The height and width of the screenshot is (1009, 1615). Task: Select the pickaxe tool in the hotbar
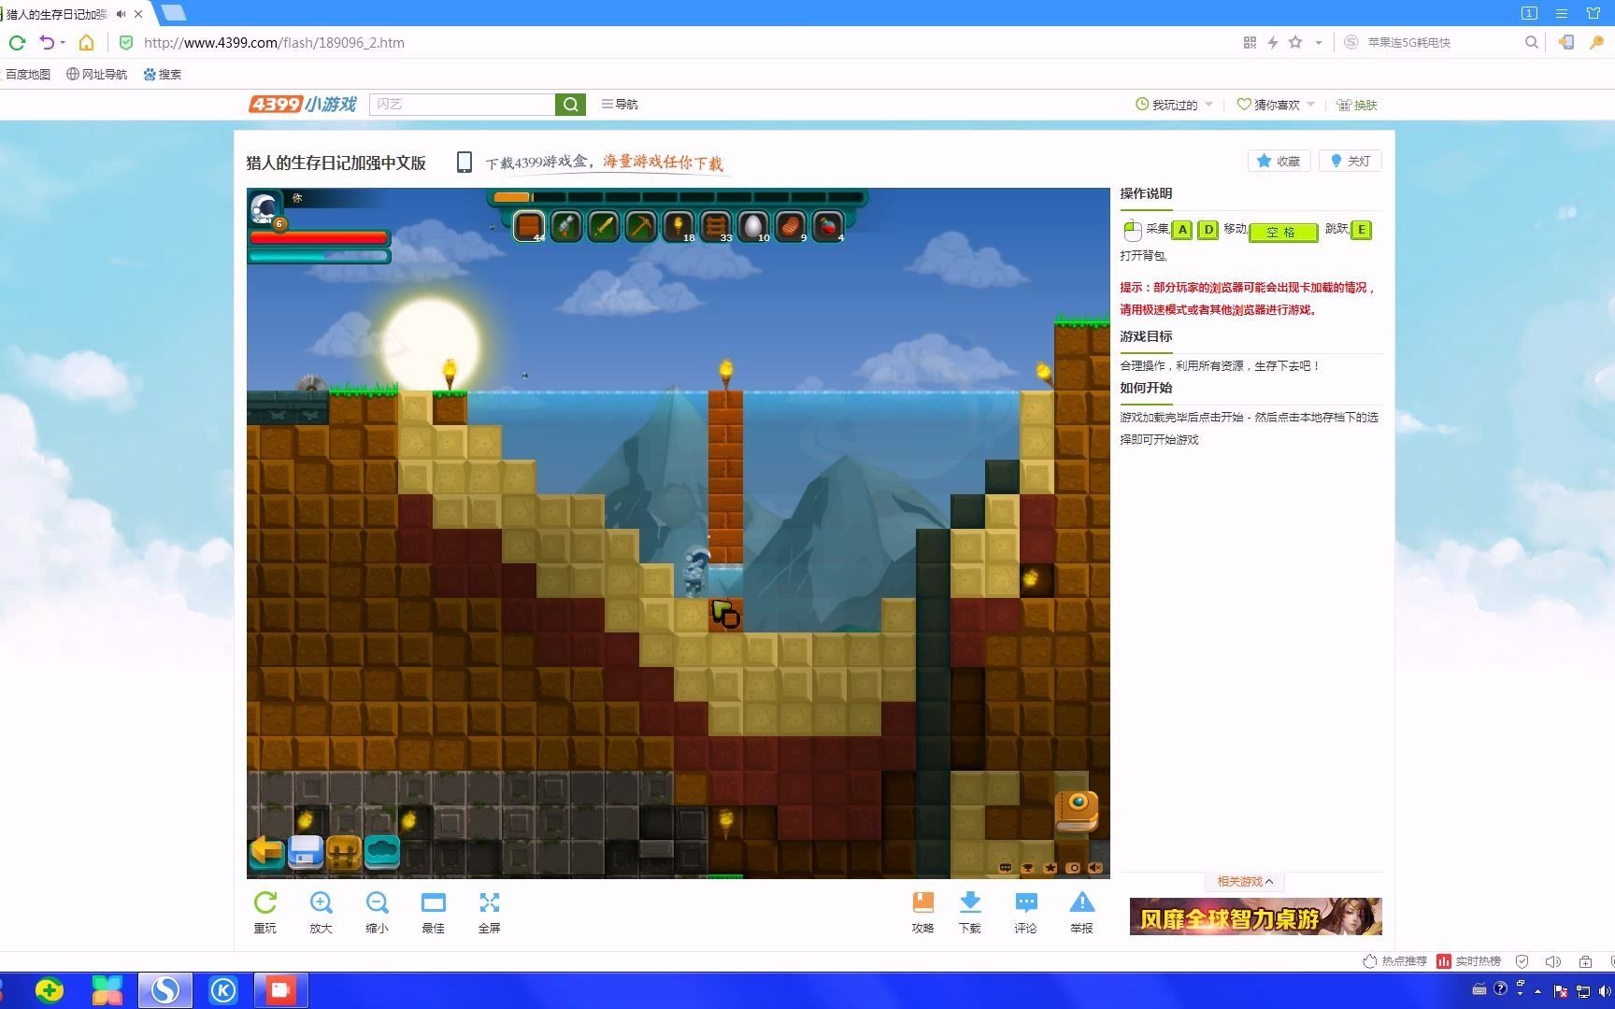641,226
